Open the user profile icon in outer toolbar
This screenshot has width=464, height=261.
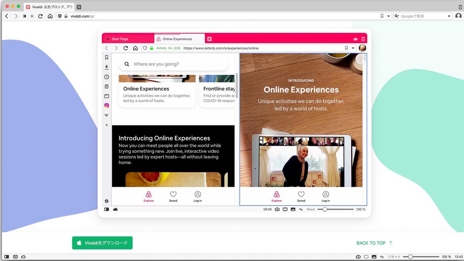click(x=458, y=16)
